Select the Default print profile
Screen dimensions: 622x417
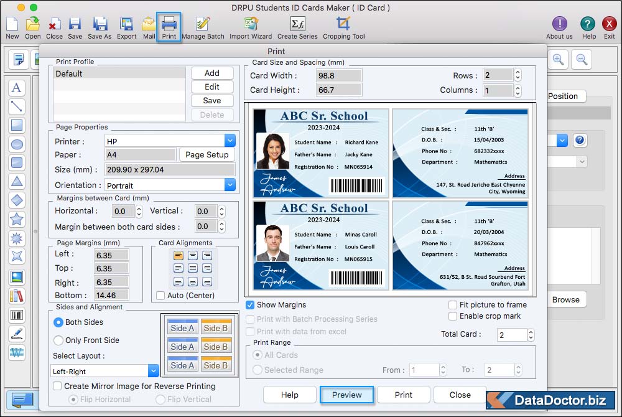click(119, 73)
